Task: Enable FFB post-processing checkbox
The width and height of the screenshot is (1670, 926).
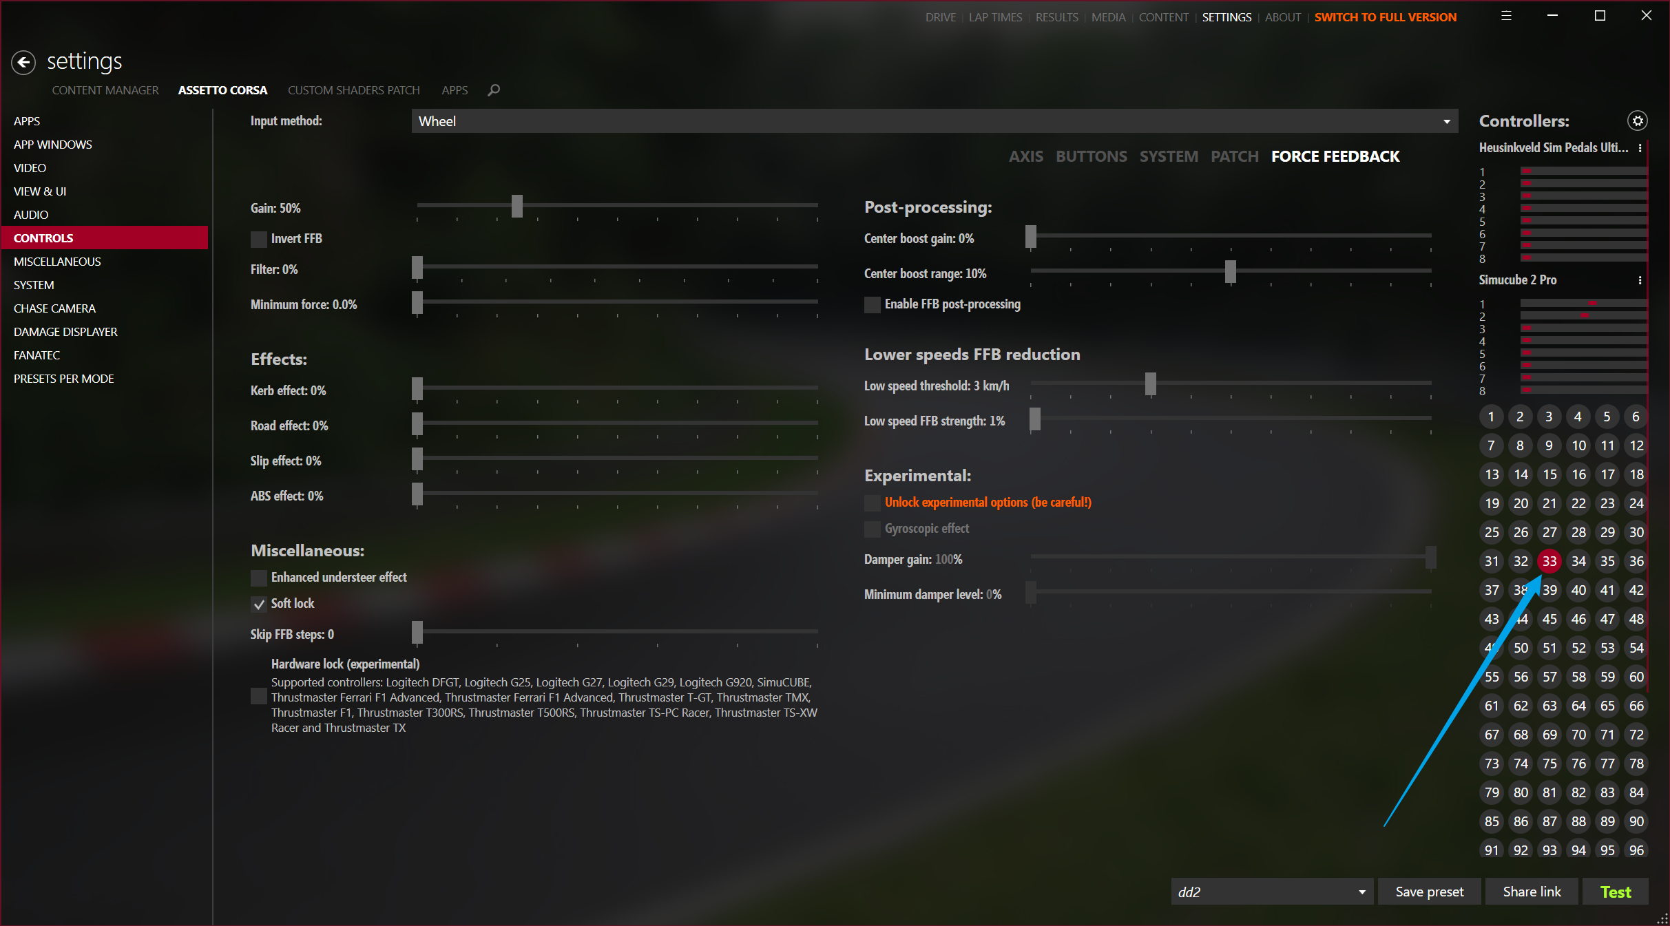Action: 873,304
